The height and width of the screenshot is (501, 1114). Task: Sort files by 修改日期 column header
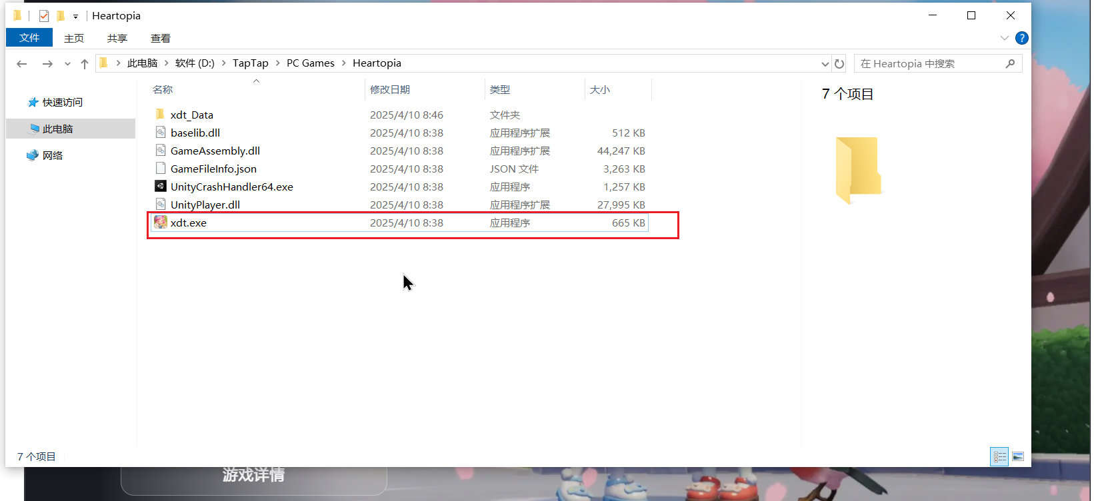coord(390,89)
